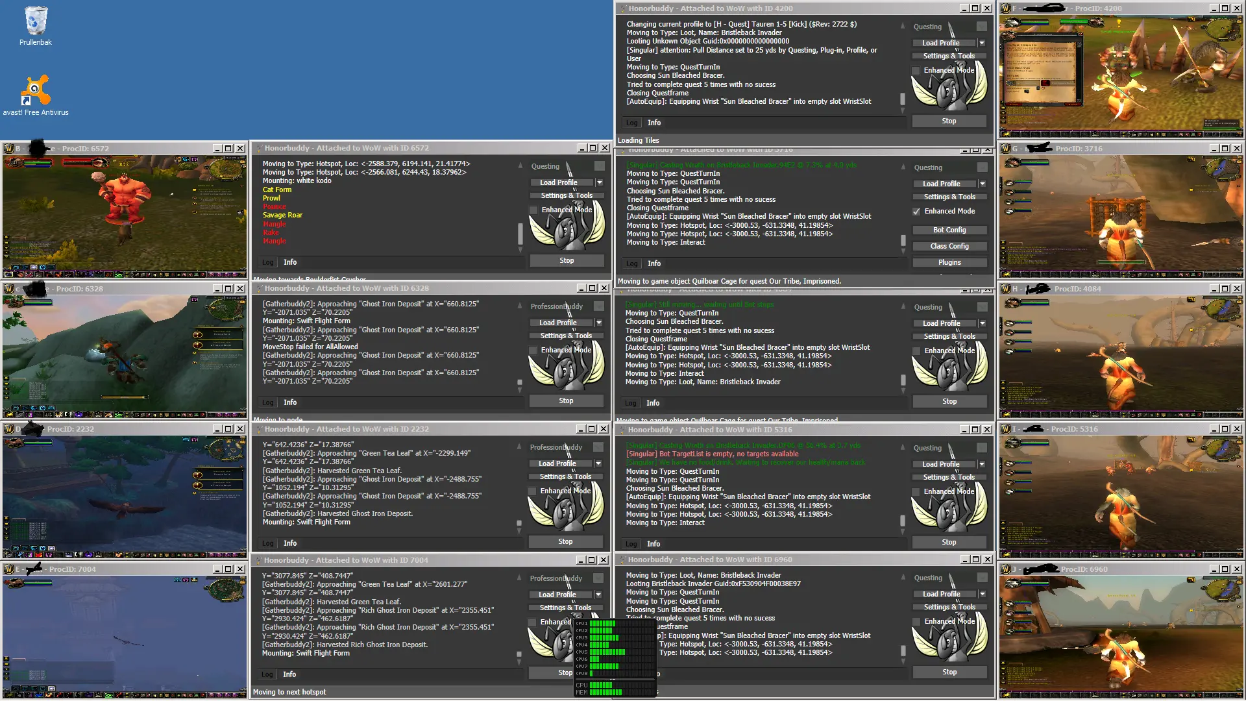Open Settings & Tools in ID 7004 window

coord(565,608)
